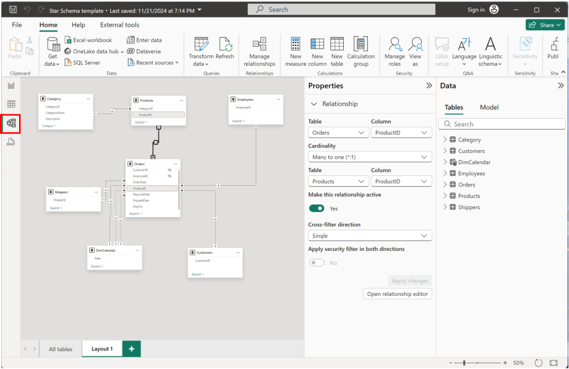Switch to Report view icon
The width and height of the screenshot is (569, 369).
click(11, 85)
